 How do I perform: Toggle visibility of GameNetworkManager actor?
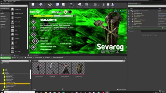pos(129,20)
